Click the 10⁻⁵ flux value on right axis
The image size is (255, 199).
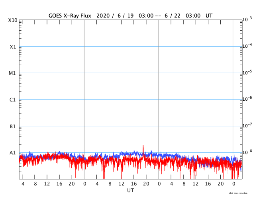point(247,72)
